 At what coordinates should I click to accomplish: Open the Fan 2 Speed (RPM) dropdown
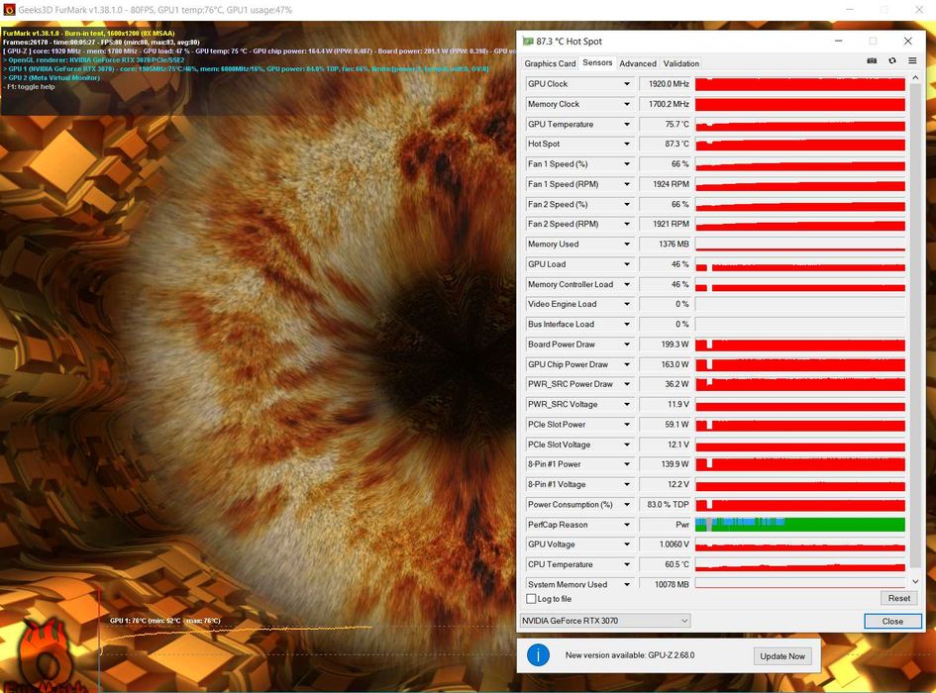click(627, 224)
